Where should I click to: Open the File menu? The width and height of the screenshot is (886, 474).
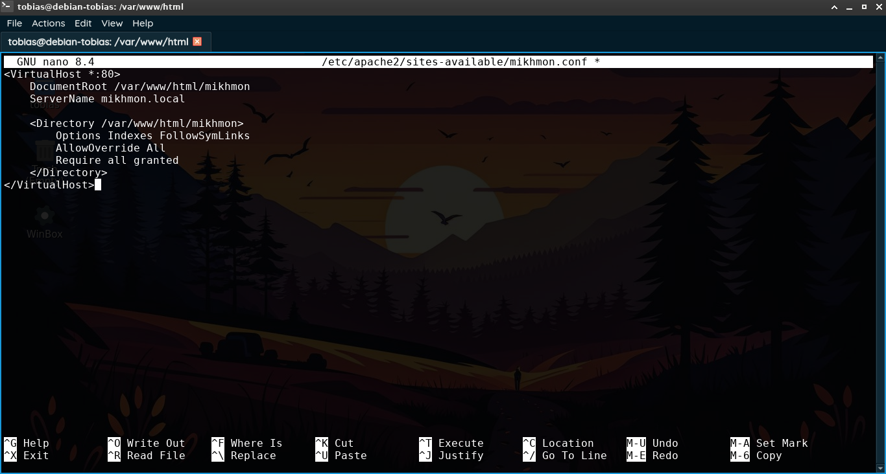[14, 23]
